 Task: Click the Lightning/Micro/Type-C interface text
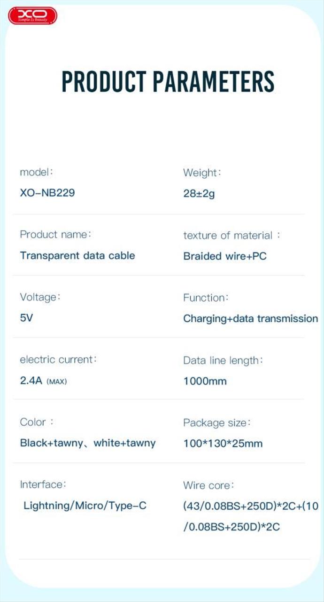click(x=85, y=506)
